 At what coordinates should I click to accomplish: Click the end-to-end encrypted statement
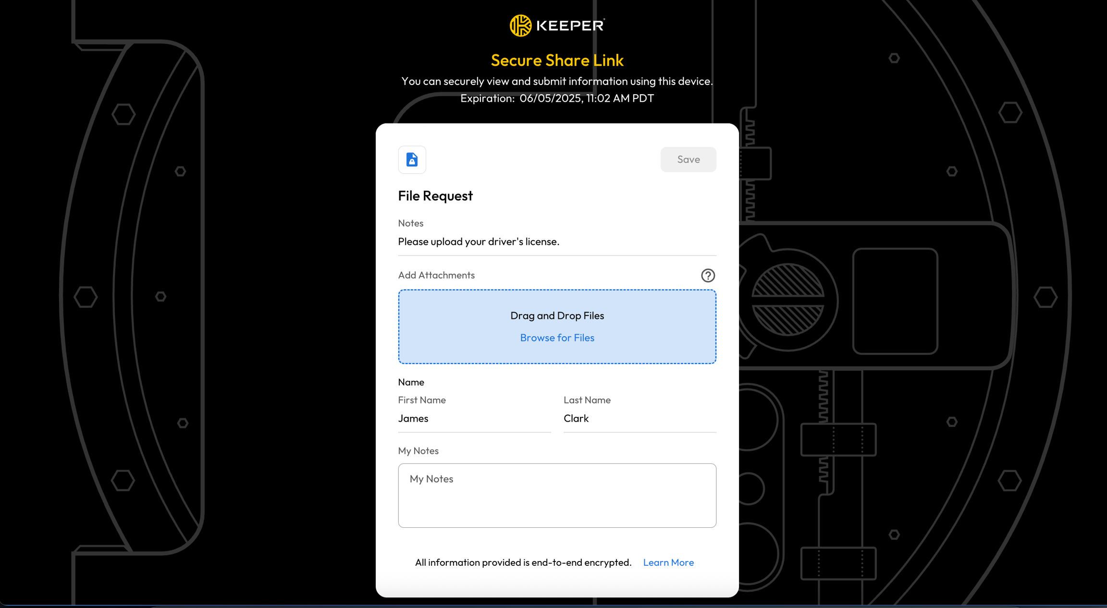coord(523,562)
